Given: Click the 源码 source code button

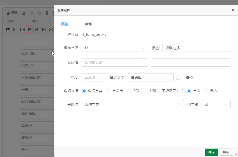Looking at the screenshot, I should (x=12, y=13).
